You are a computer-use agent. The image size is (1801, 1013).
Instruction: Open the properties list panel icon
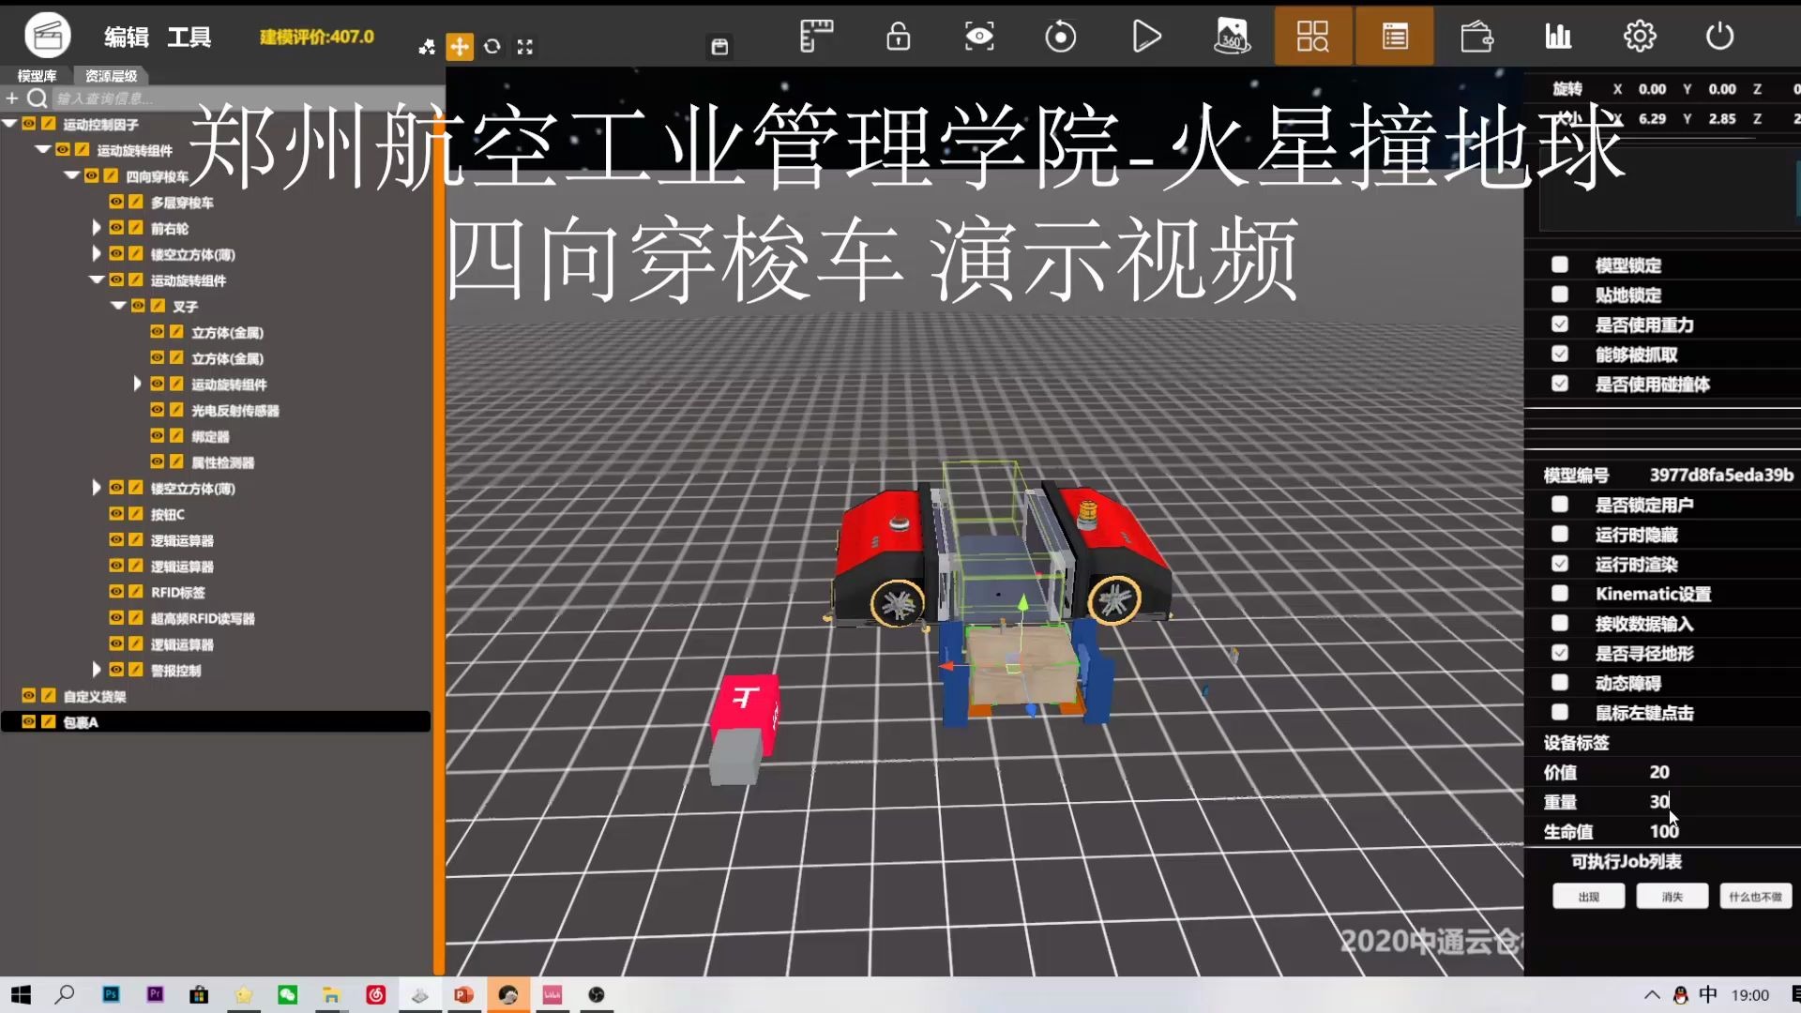(1394, 36)
